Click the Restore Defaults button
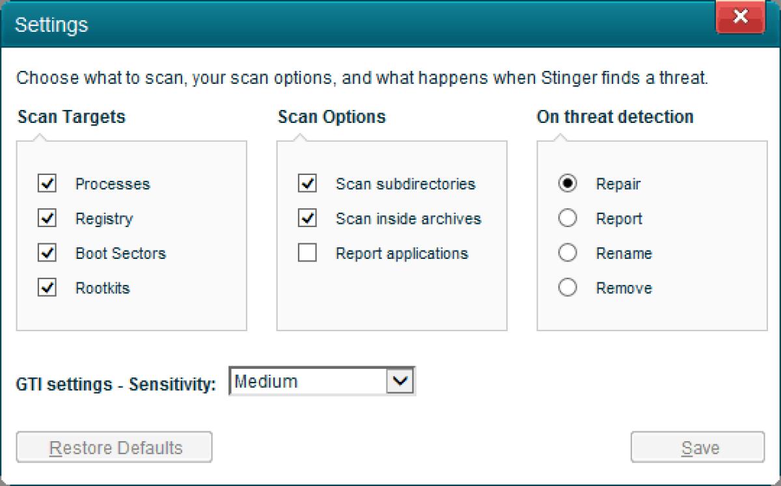The image size is (781, 486). pos(114,447)
